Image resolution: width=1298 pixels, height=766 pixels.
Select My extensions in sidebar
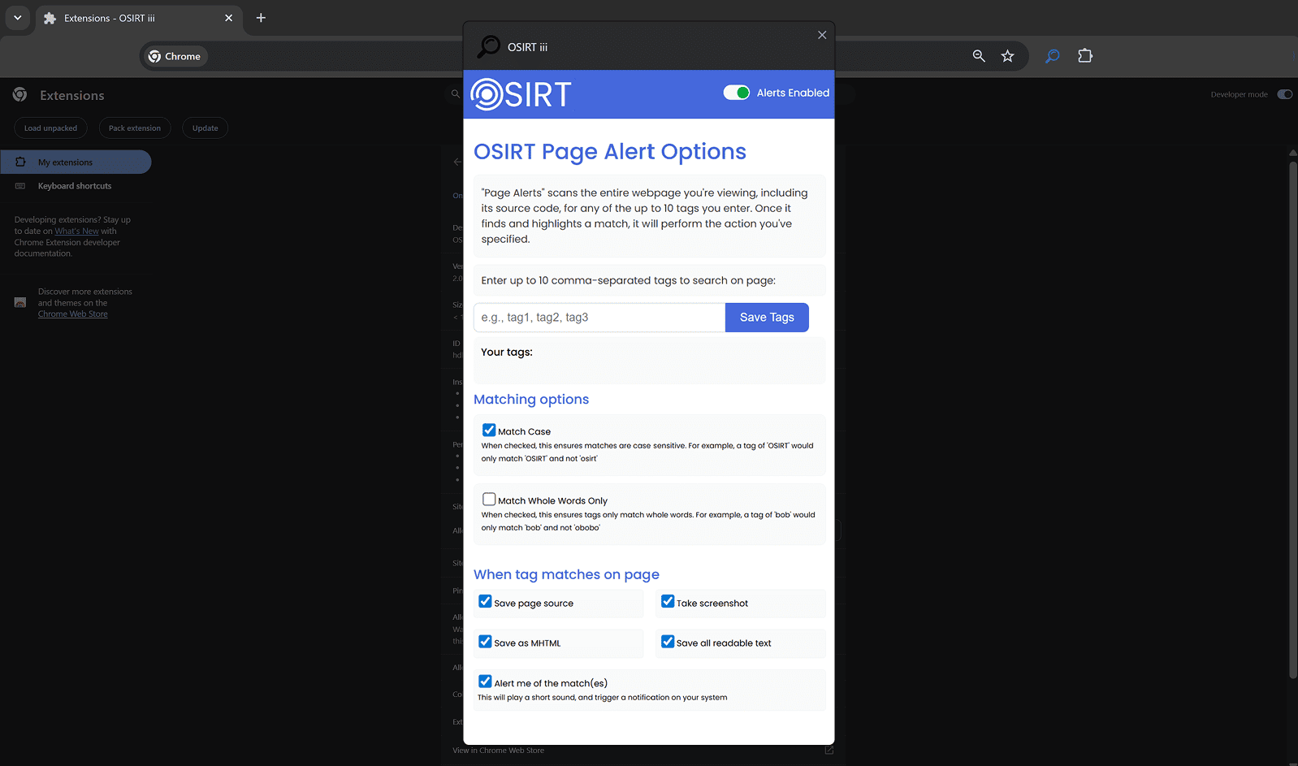pos(76,162)
